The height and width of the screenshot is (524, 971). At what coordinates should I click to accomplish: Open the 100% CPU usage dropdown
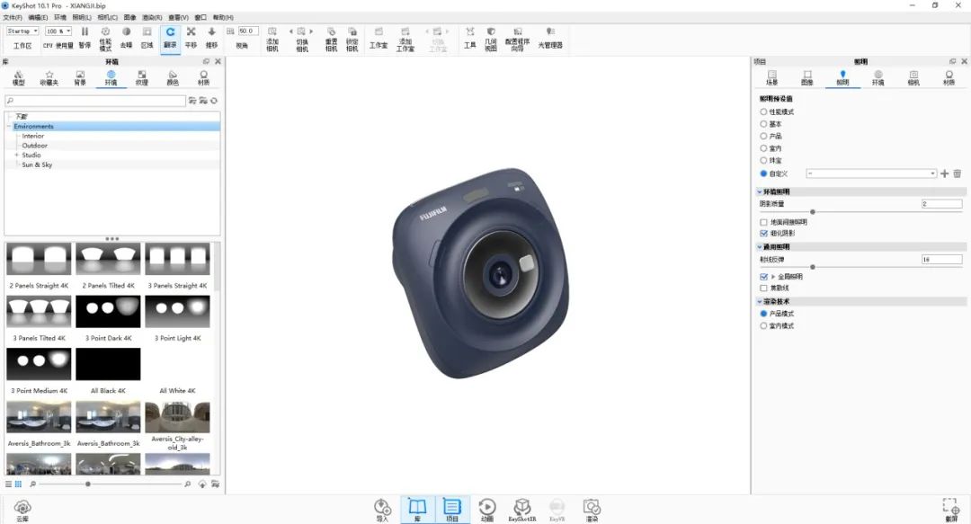tap(58, 31)
